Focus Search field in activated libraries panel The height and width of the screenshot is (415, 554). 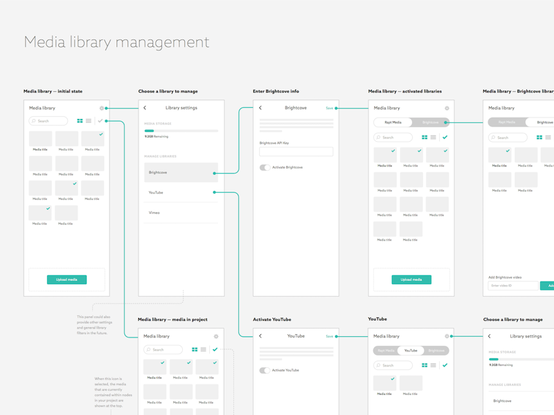[x=393, y=137]
